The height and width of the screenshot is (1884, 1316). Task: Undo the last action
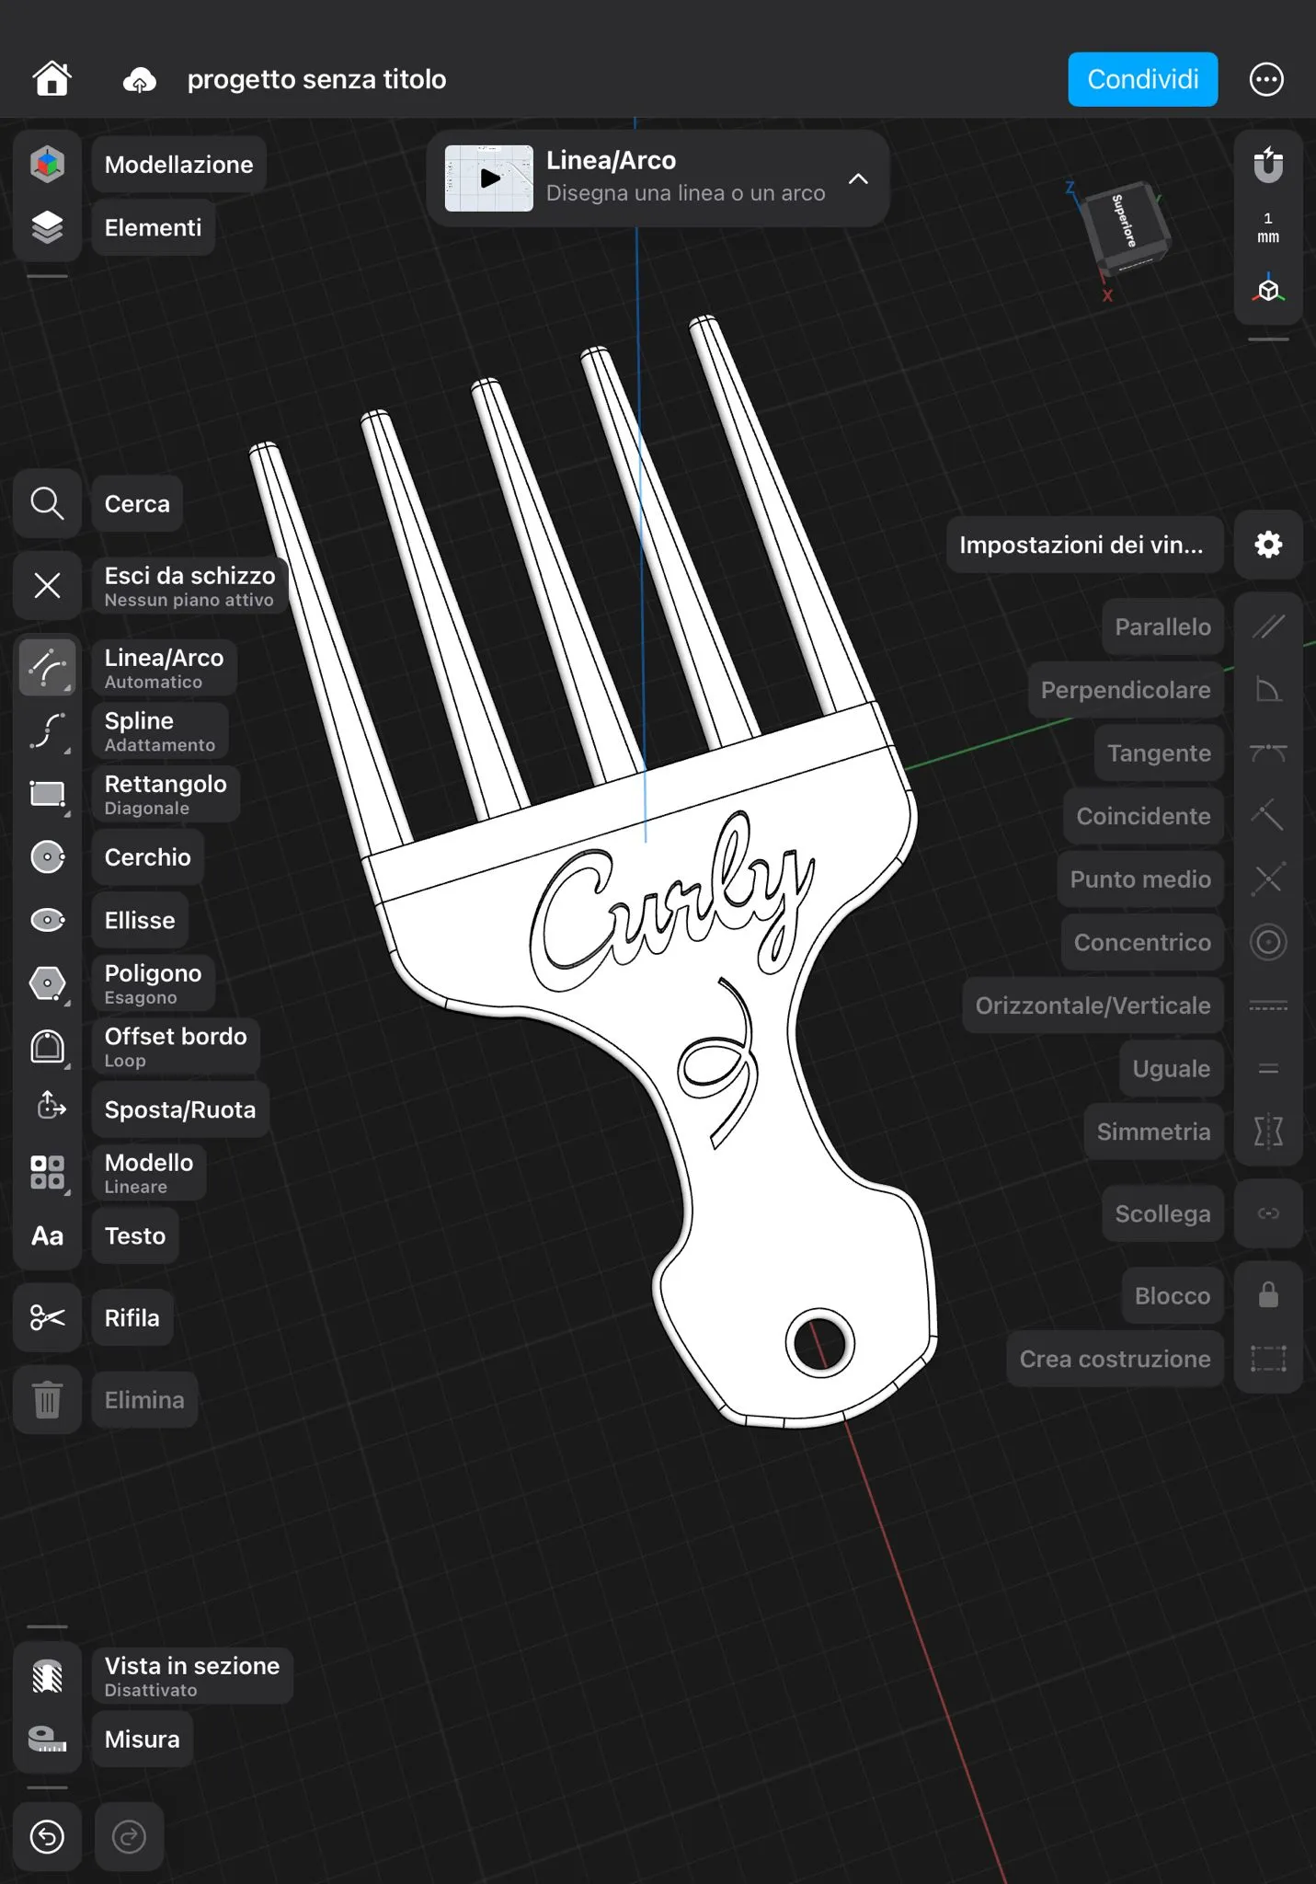coord(48,1837)
